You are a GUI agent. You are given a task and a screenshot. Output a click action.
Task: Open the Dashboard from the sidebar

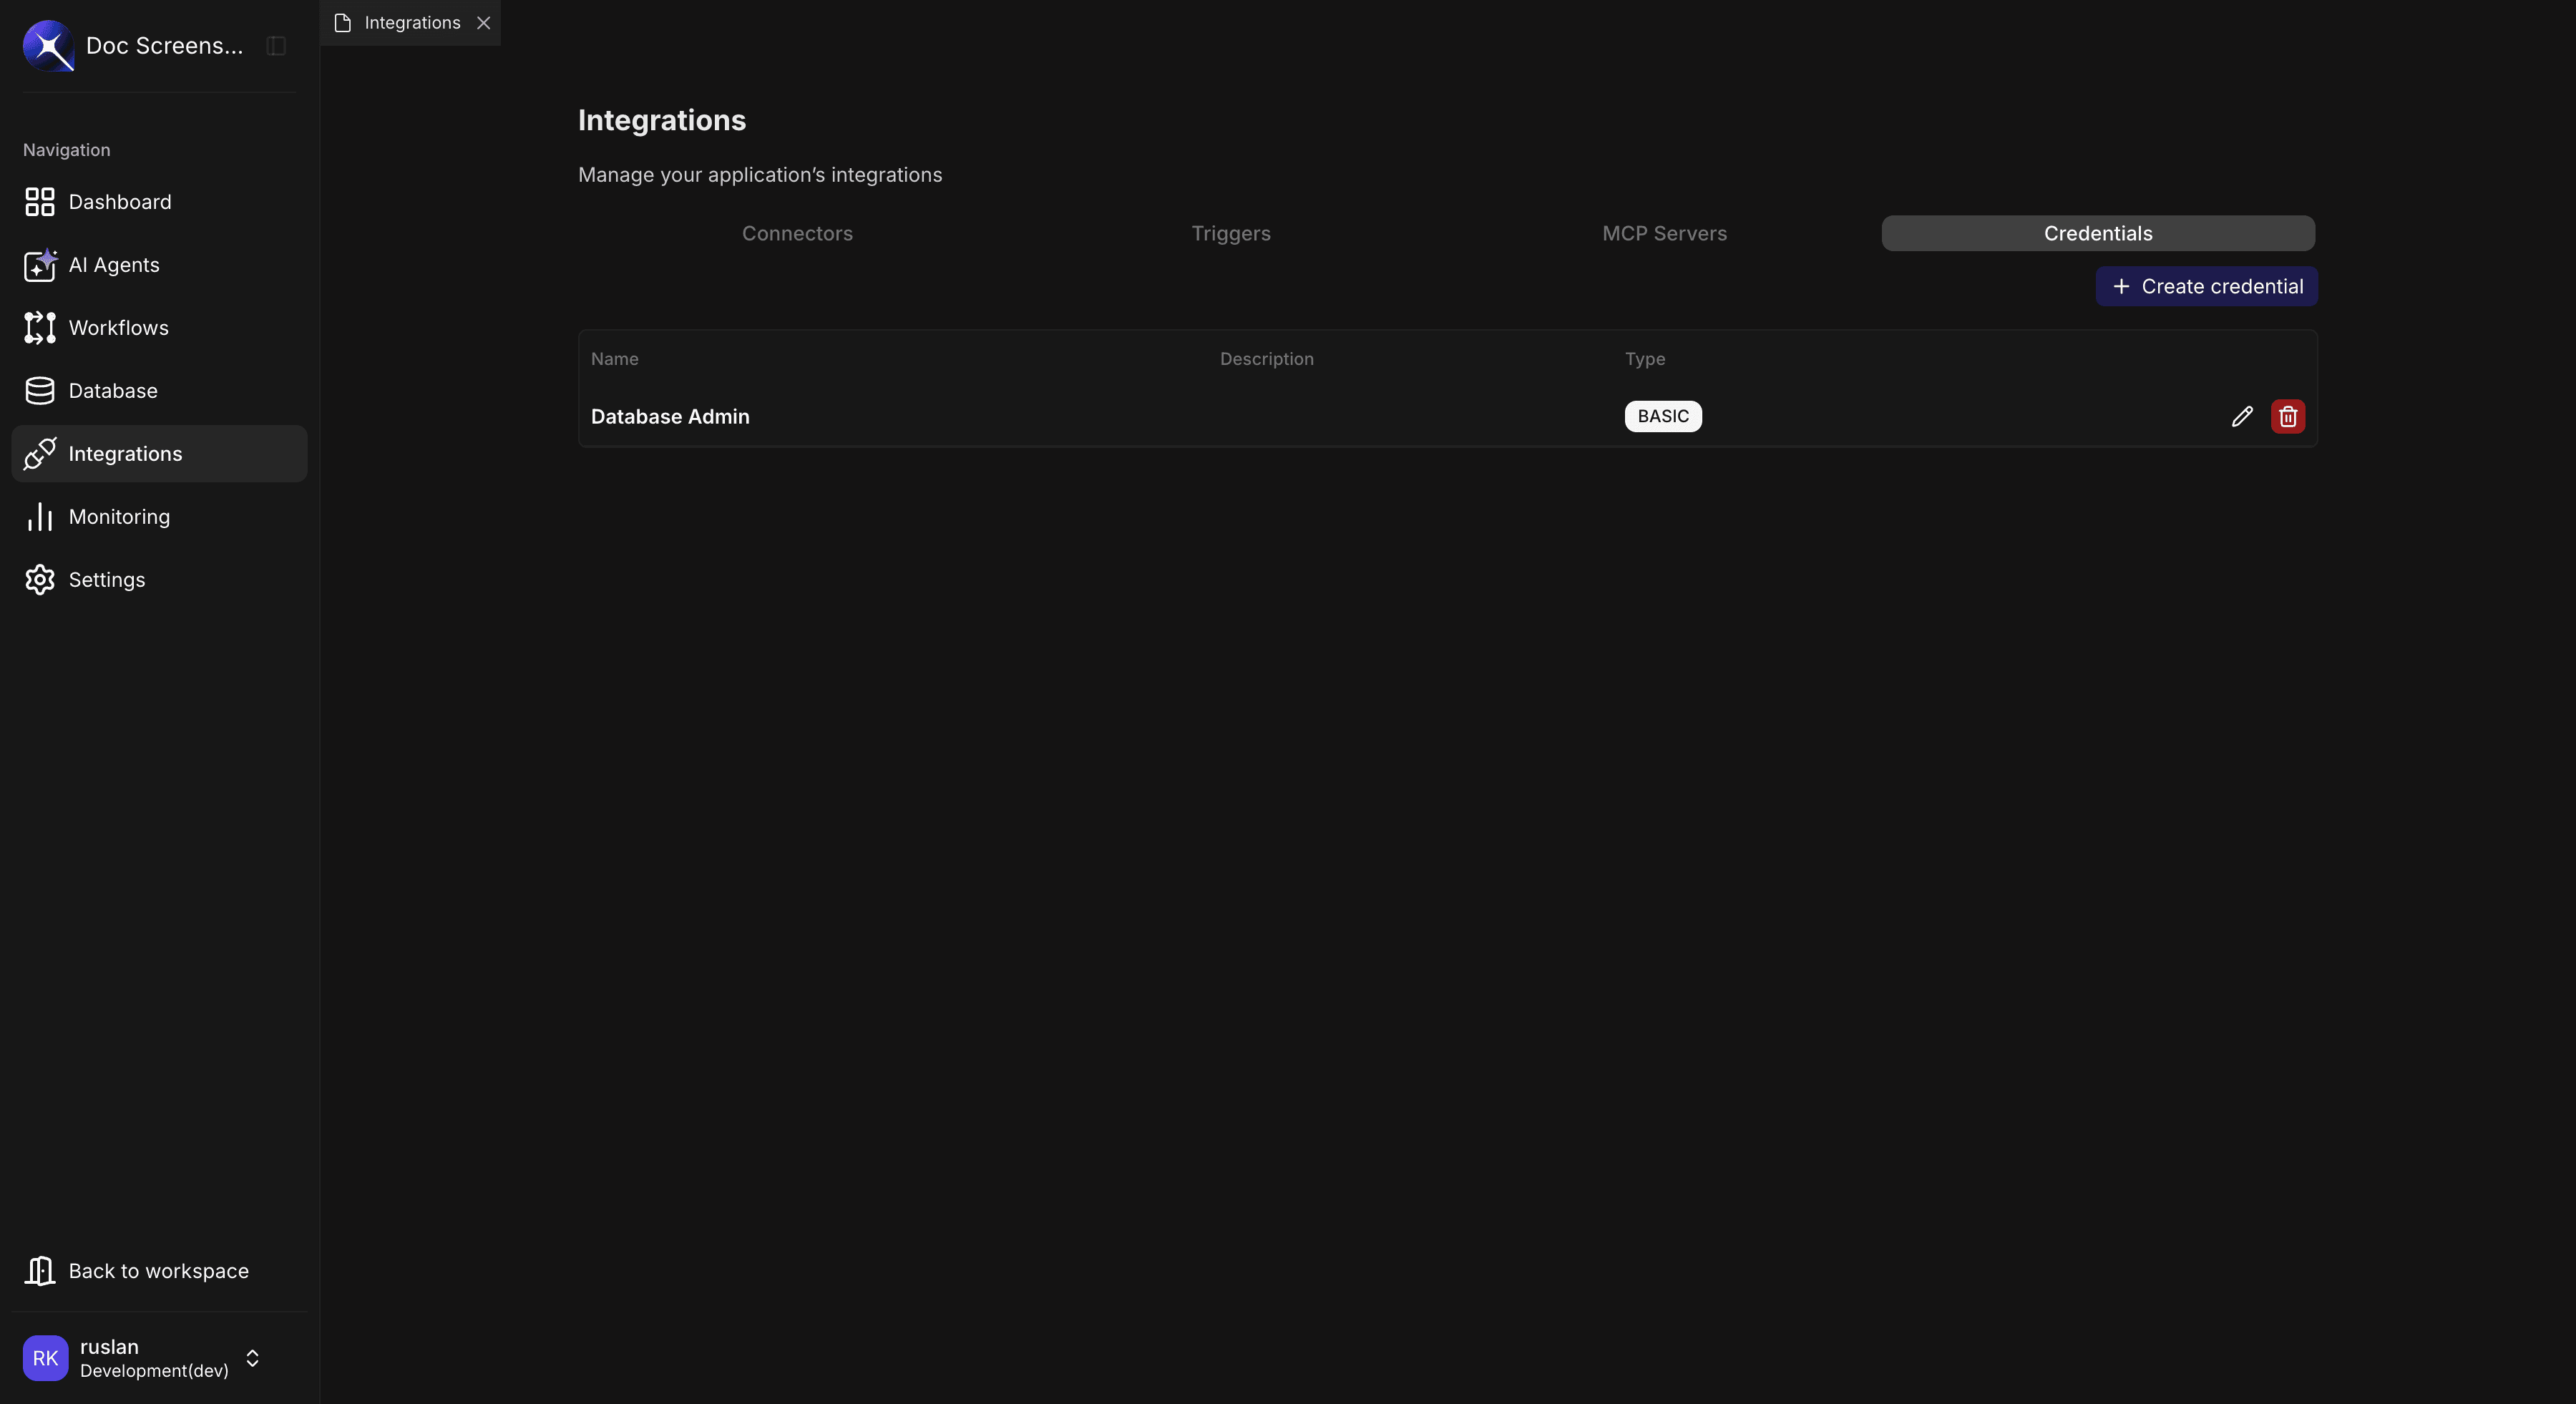pyautogui.click(x=119, y=202)
